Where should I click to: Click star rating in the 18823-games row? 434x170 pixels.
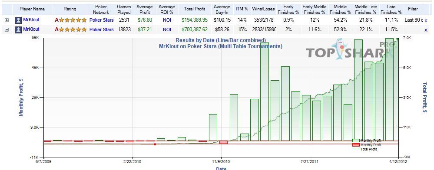(x=70, y=29)
